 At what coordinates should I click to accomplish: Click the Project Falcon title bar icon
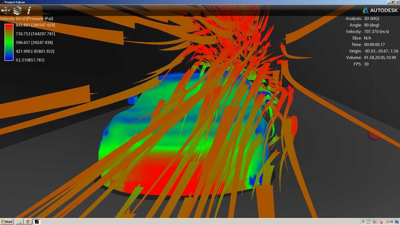pyautogui.click(x=2, y=2)
